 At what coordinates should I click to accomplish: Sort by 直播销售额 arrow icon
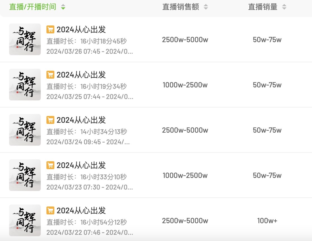(206, 7)
